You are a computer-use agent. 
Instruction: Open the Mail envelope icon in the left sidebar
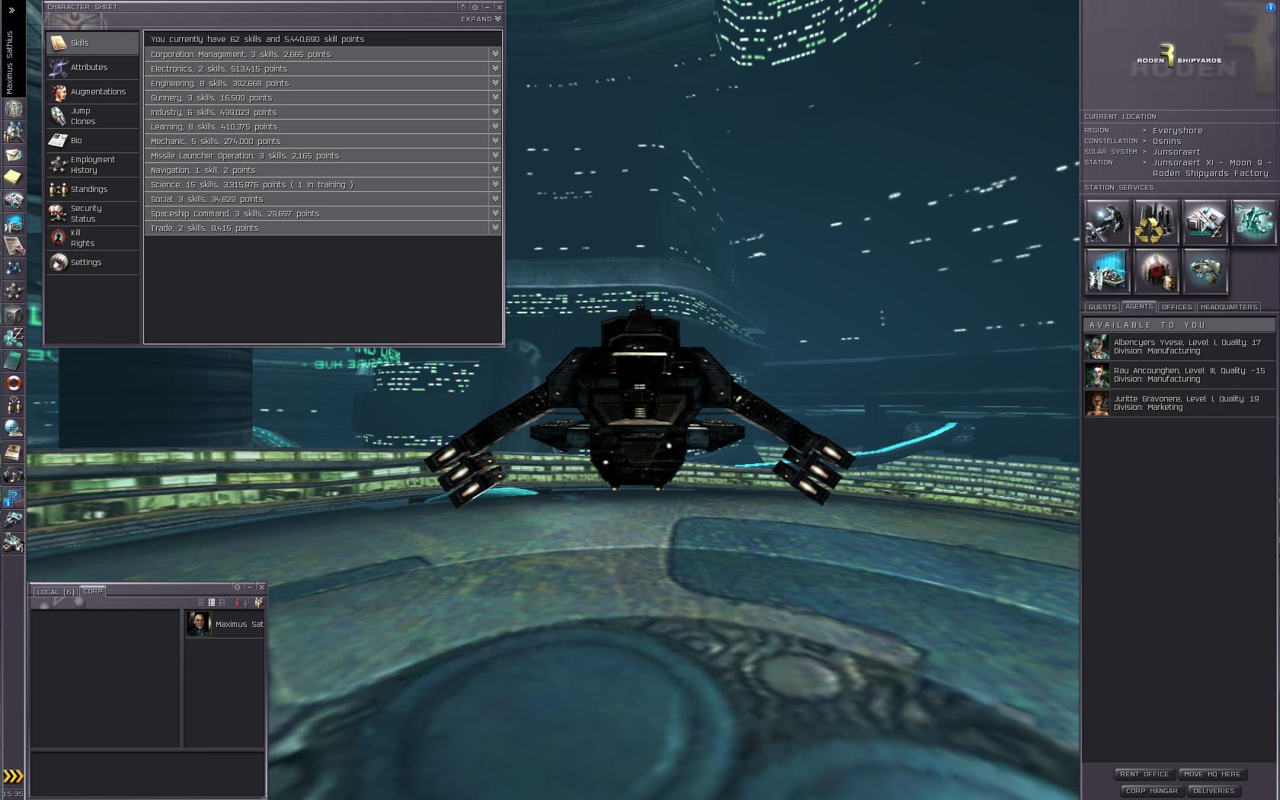point(13,155)
